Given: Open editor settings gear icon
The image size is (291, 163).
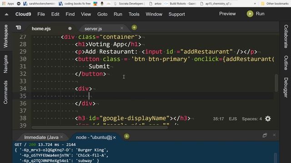Looking at the screenshot, I should 268,119.
